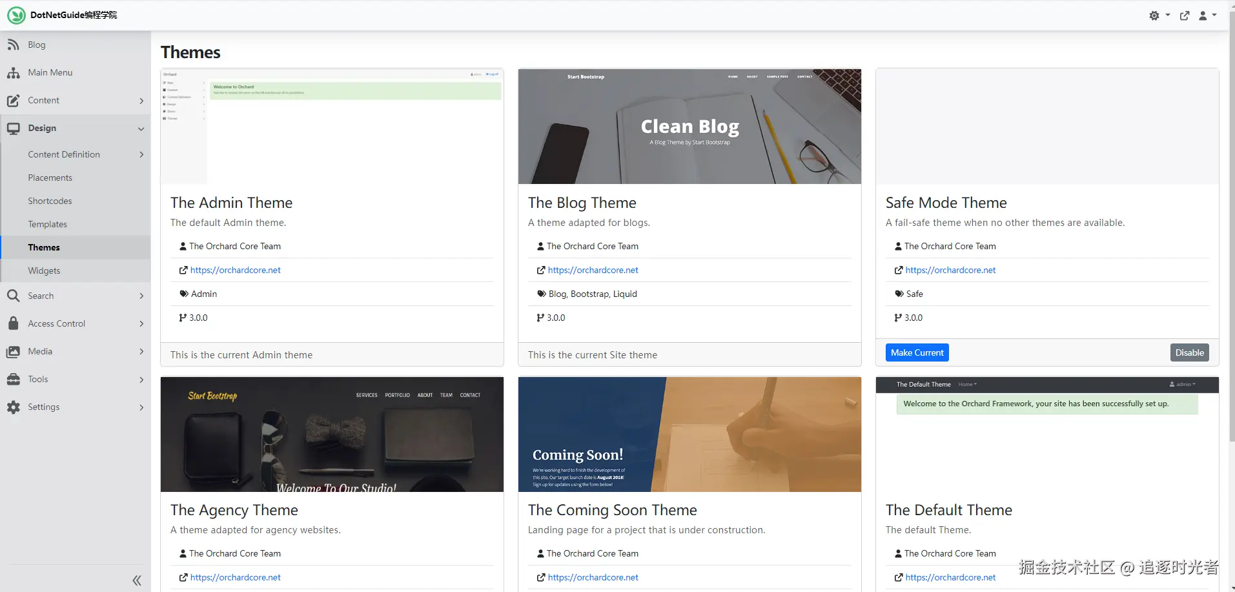1235x592 pixels.
Task: Click the Blog RSS icon in sidebar
Action: click(x=13, y=45)
